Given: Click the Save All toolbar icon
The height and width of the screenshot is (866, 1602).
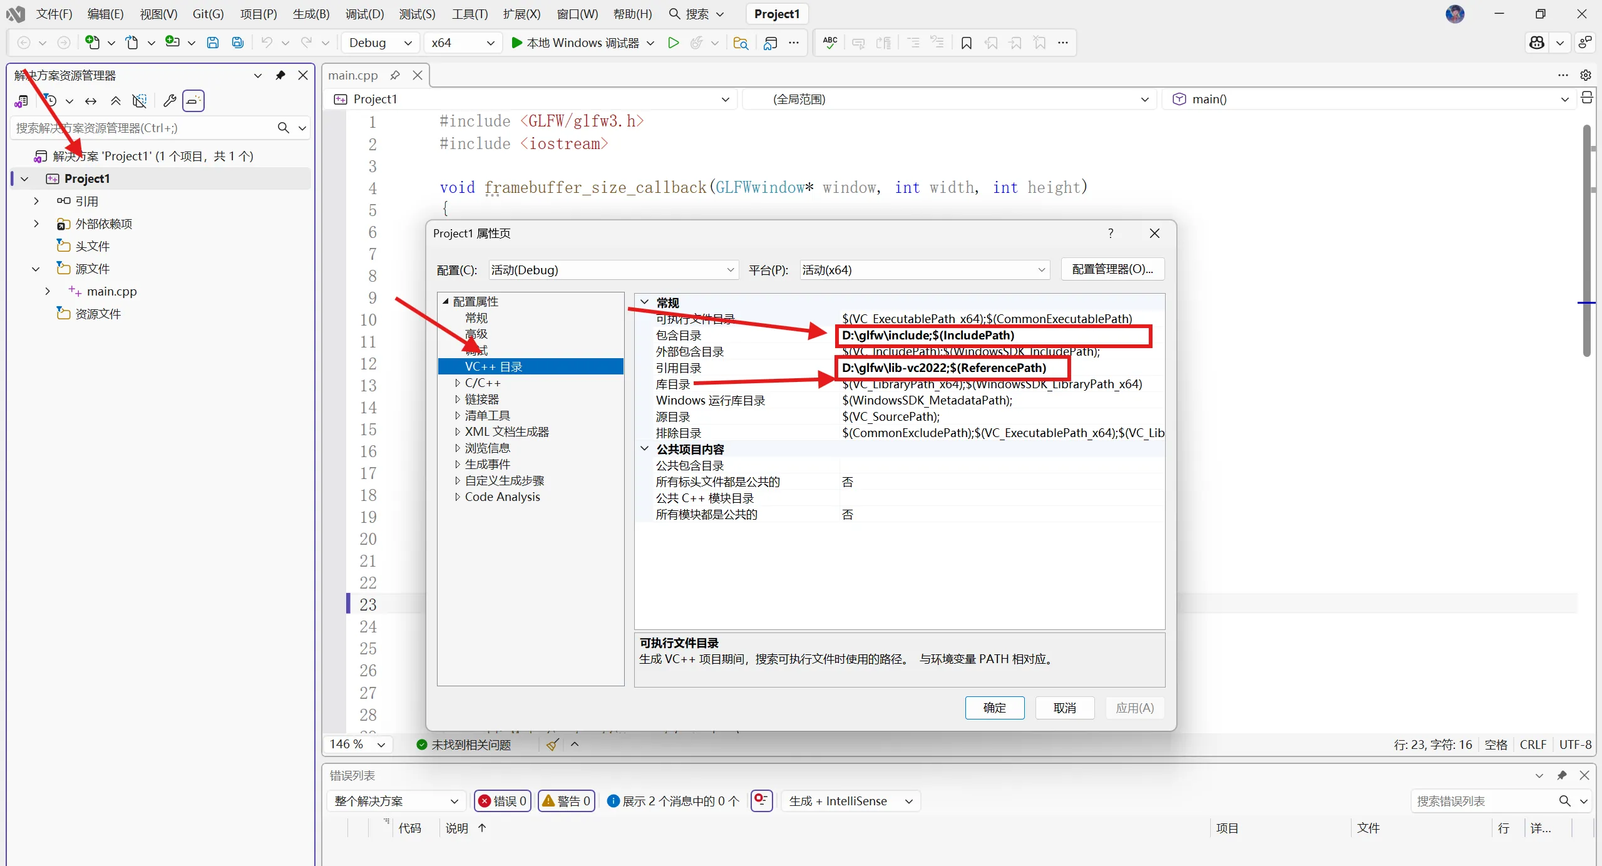Looking at the screenshot, I should (238, 43).
